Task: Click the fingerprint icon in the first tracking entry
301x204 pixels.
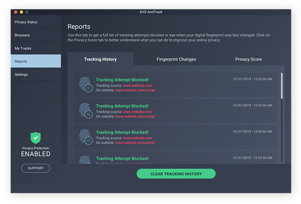Action: (85, 84)
